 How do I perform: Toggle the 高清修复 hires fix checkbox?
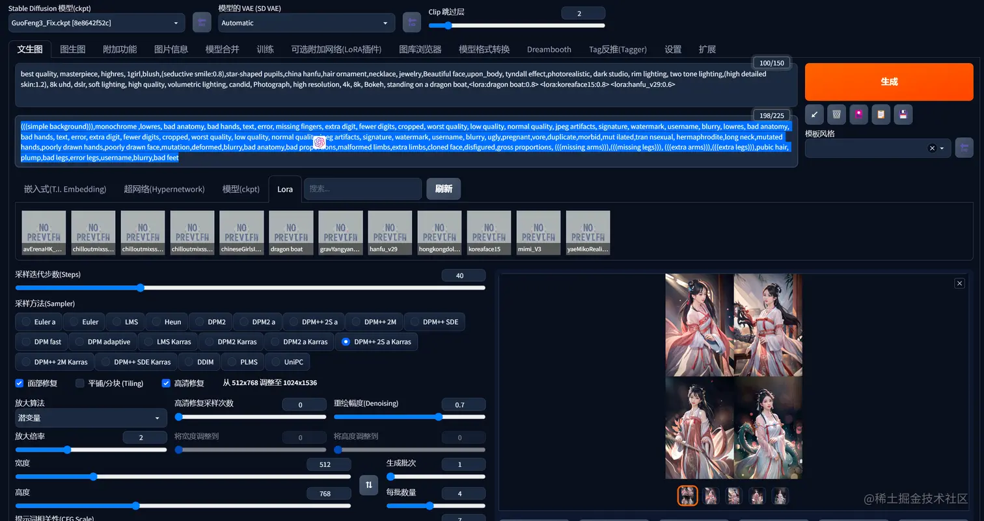pos(166,383)
